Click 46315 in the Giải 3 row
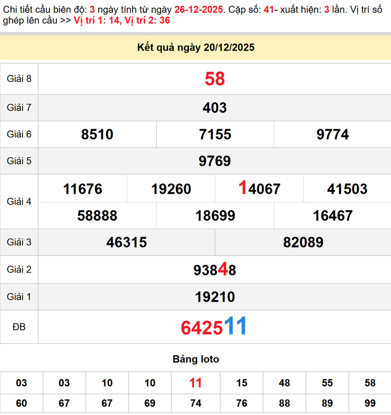 click(x=126, y=242)
